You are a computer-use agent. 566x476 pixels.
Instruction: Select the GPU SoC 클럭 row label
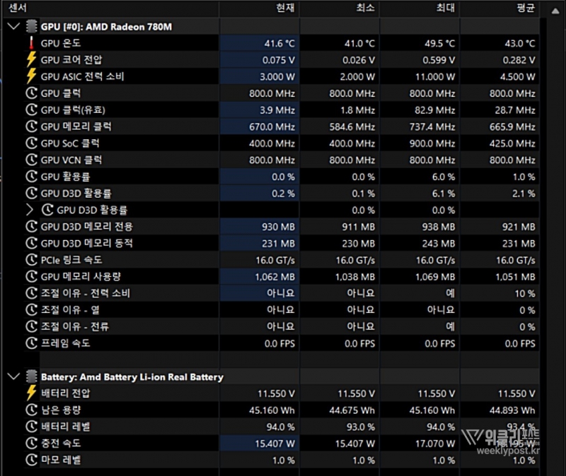tap(70, 143)
